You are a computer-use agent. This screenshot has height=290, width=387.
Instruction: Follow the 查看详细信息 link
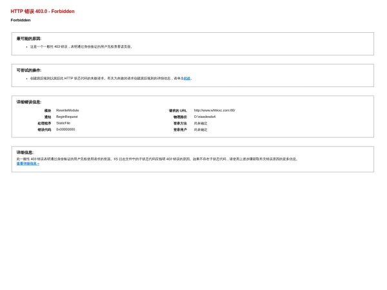[x=28, y=164]
